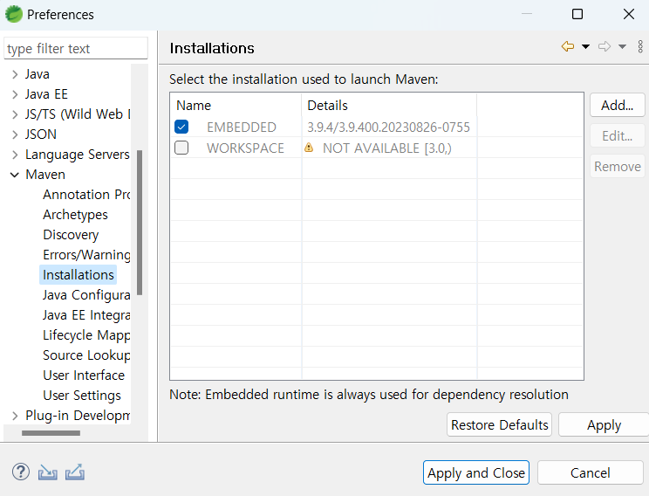The image size is (649, 496).
Task: Click the back navigation arrow icon
Action: (568, 46)
